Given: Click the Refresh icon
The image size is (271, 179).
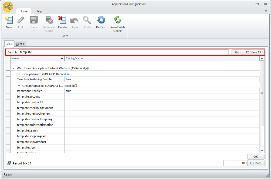Looking at the screenshot, I should pyautogui.click(x=101, y=20).
